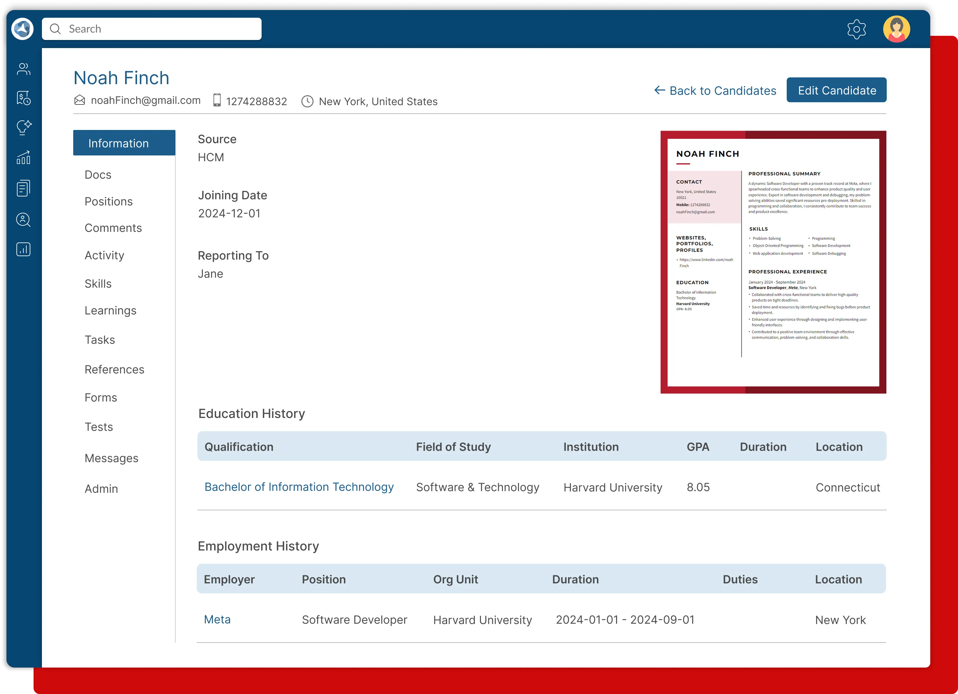Switch to the Messages tab

coord(112,458)
